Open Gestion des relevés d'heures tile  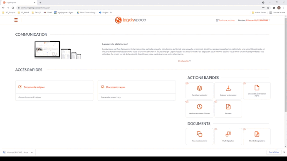(199, 109)
